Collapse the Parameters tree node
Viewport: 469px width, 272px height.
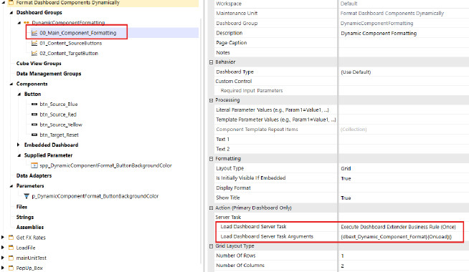point(11,185)
